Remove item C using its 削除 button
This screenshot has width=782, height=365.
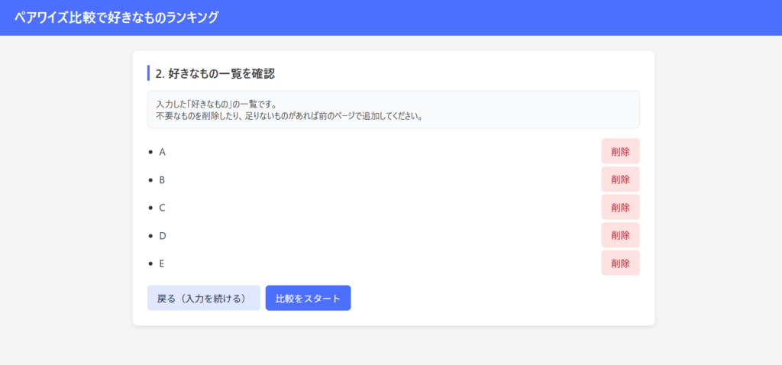tap(620, 207)
